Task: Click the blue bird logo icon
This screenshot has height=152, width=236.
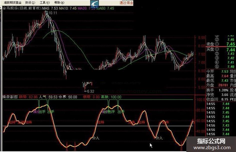Action: click(95, 4)
